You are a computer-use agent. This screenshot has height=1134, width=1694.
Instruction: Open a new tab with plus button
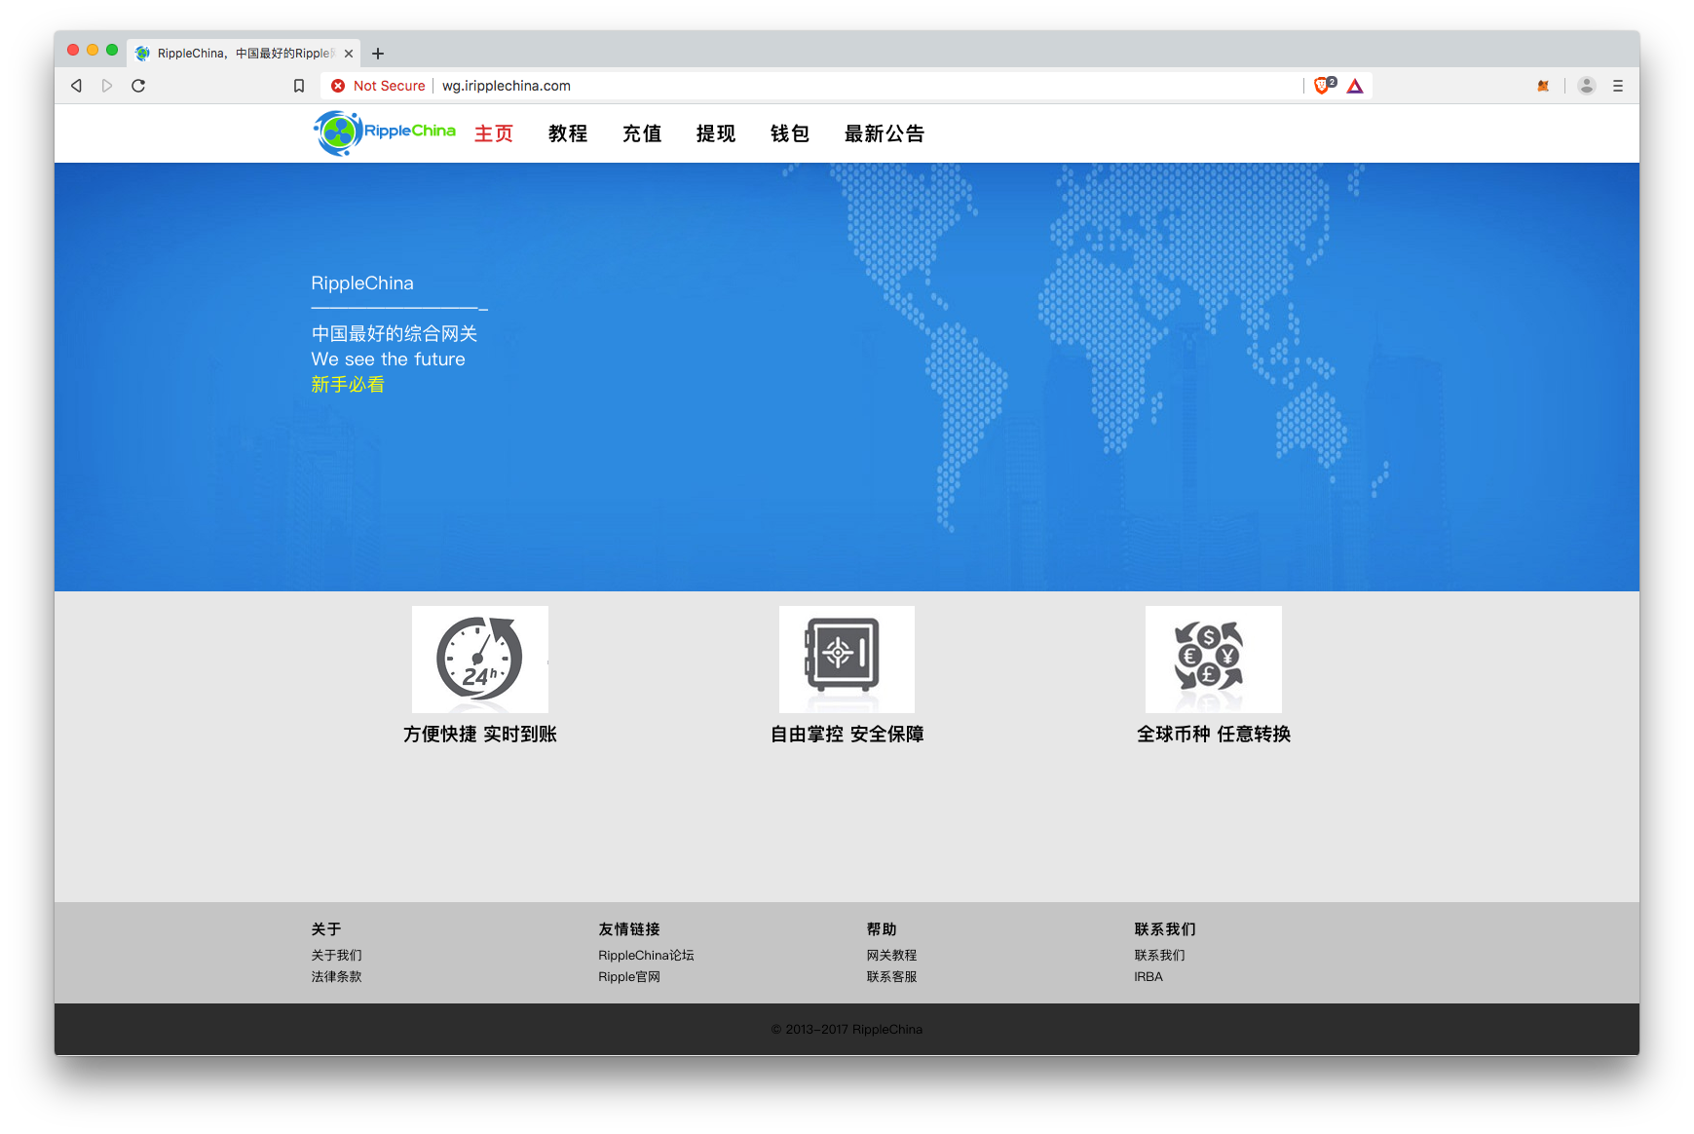point(378,54)
